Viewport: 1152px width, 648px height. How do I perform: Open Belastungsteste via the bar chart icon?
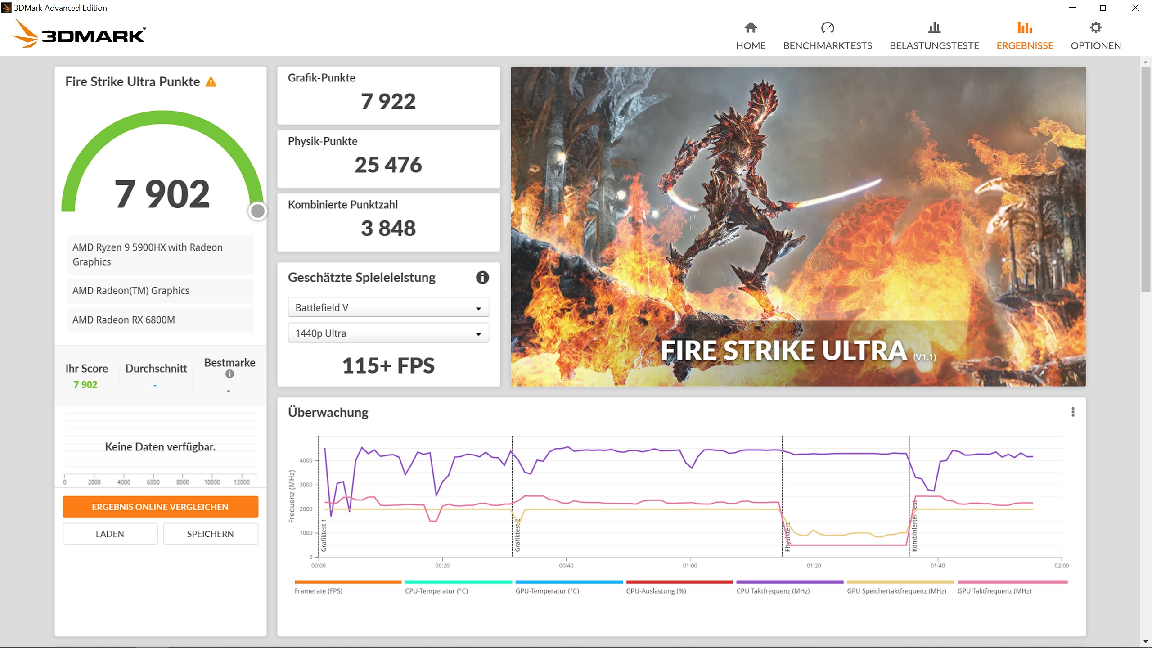click(x=934, y=28)
